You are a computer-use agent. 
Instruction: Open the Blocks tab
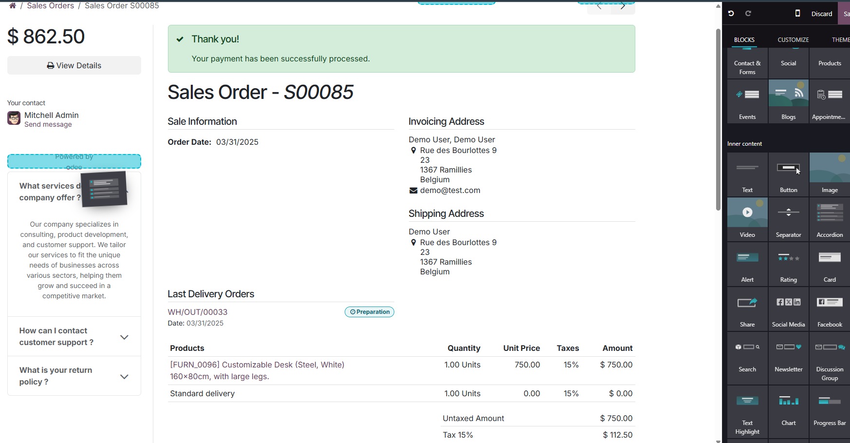point(744,40)
